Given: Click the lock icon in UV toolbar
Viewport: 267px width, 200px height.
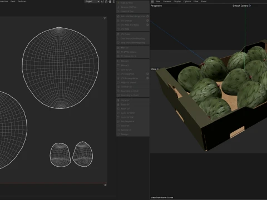Looking at the screenshot, I should pyautogui.click(x=106, y=2).
